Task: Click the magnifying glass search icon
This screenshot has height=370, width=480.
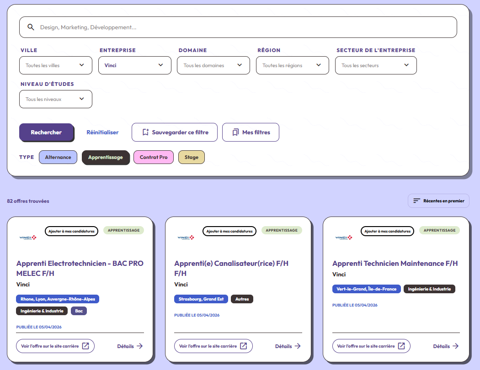Action: point(31,27)
